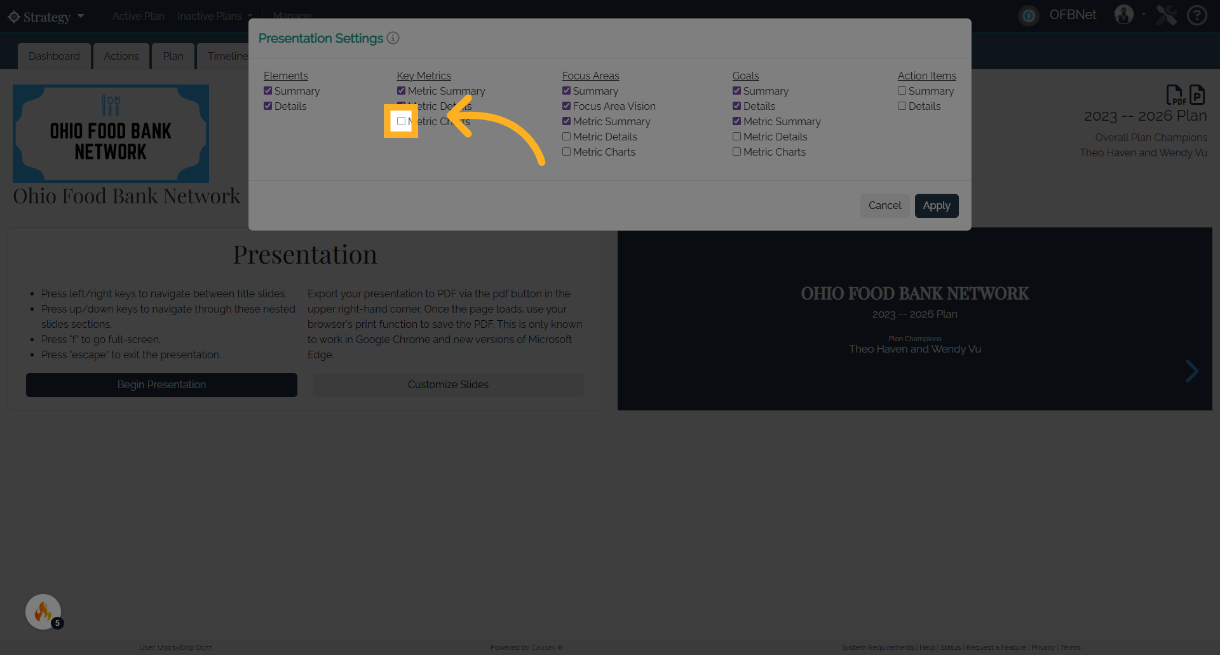This screenshot has width=1220, height=655.
Task: Click Begin Presentation button
Action: coord(161,385)
